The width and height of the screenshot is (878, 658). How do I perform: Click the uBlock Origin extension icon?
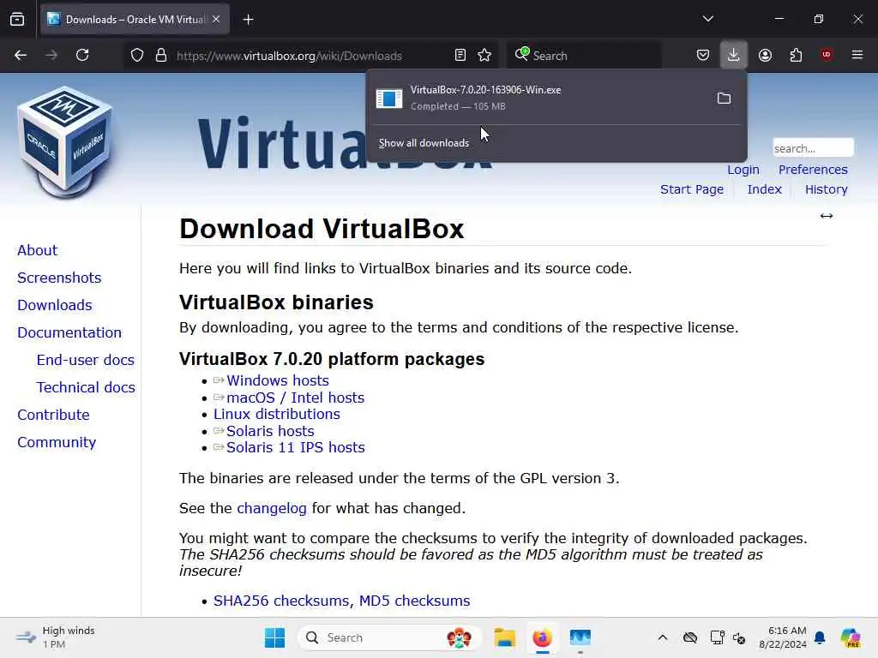coord(827,55)
